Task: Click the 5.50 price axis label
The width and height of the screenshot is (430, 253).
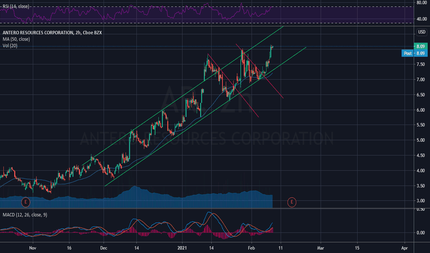Action: [420, 125]
